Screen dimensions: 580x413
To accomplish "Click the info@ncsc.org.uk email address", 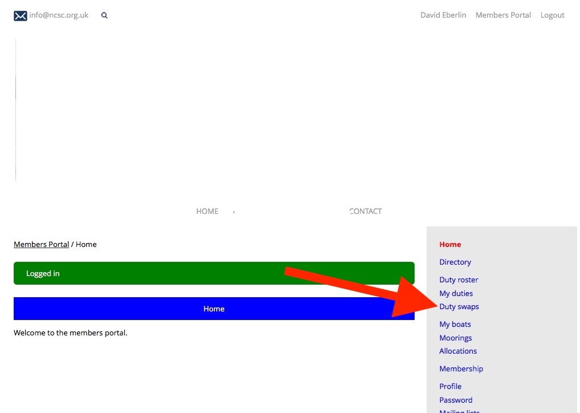I will click(59, 15).
